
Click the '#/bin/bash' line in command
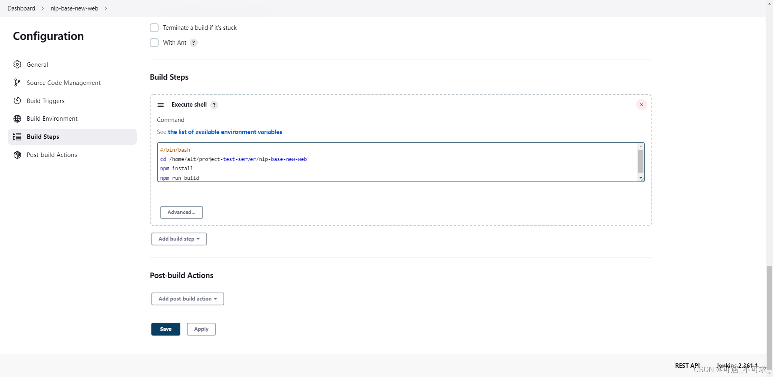pos(175,150)
